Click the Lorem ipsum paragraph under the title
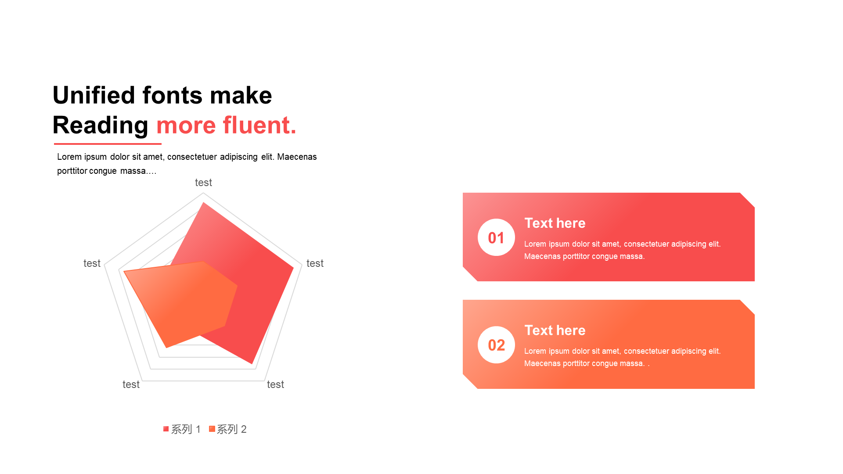The width and height of the screenshot is (843, 474). [187, 163]
